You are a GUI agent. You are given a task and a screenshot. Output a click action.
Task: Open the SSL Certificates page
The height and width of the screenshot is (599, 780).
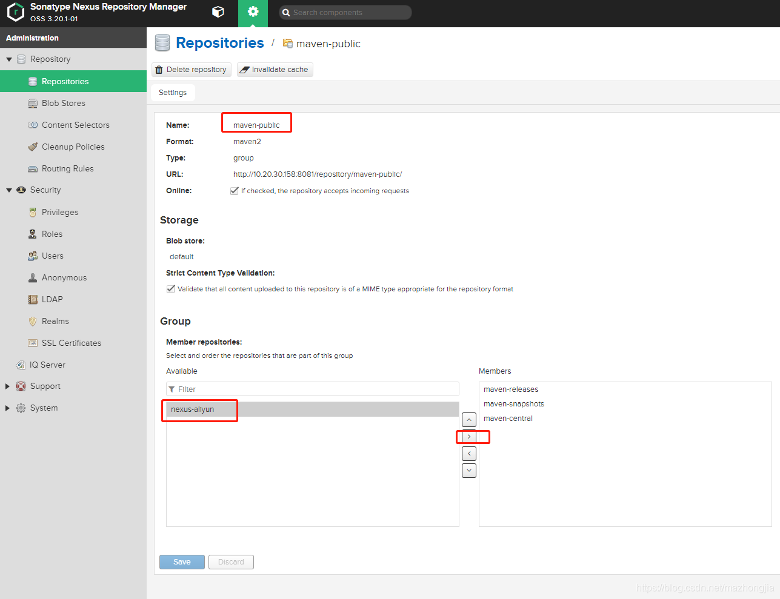click(73, 343)
